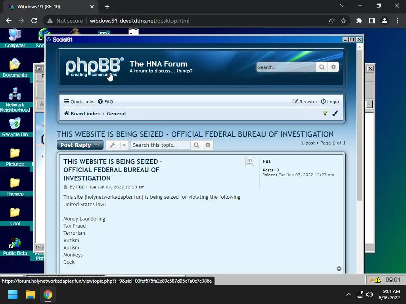
Task: Click the Social91 window scrollbar thumb
Action: [x=360, y=125]
